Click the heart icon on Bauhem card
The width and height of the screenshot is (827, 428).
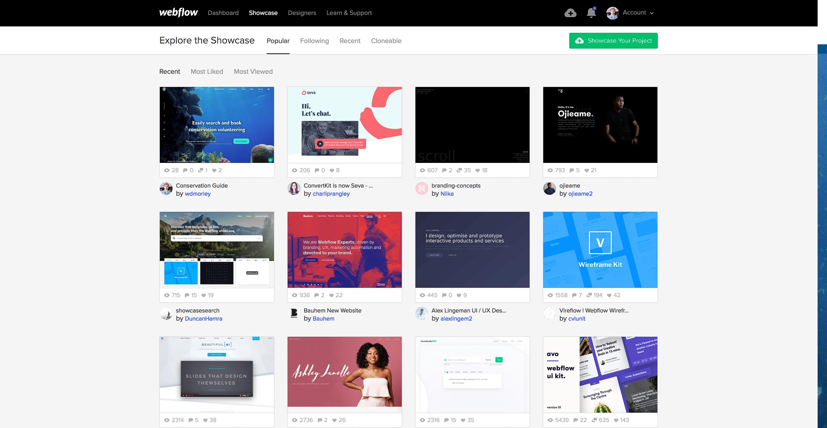pos(331,295)
